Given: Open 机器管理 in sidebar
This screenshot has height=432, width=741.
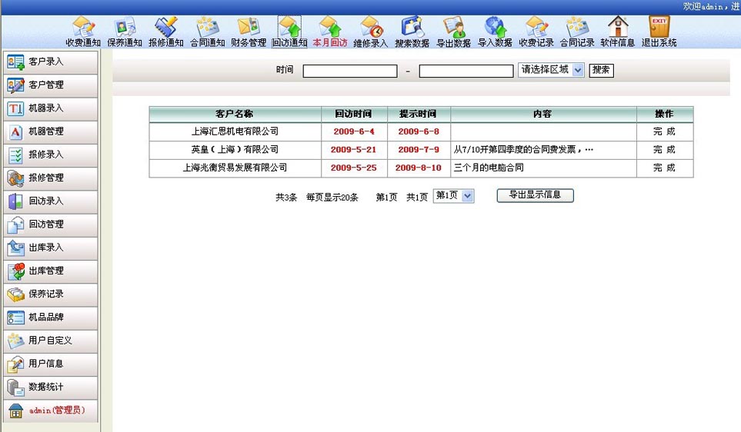Looking at the screenshot, I should 51,131.
